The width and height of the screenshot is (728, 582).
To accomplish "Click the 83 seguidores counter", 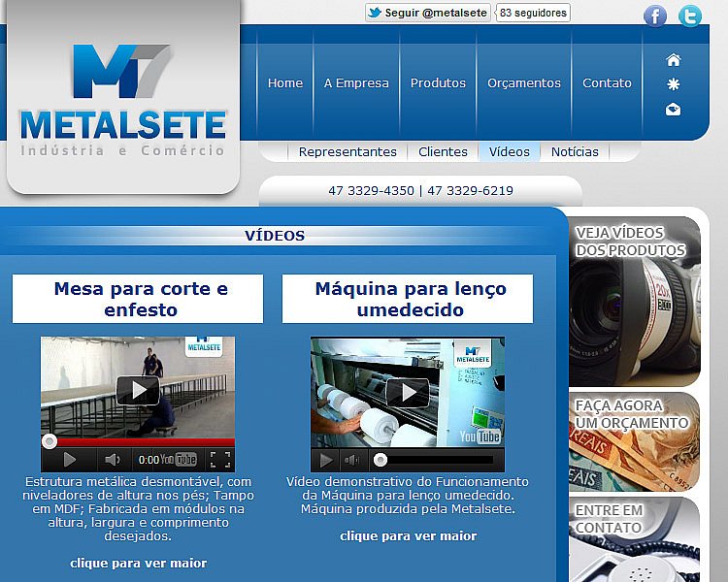I will point(533,13).
